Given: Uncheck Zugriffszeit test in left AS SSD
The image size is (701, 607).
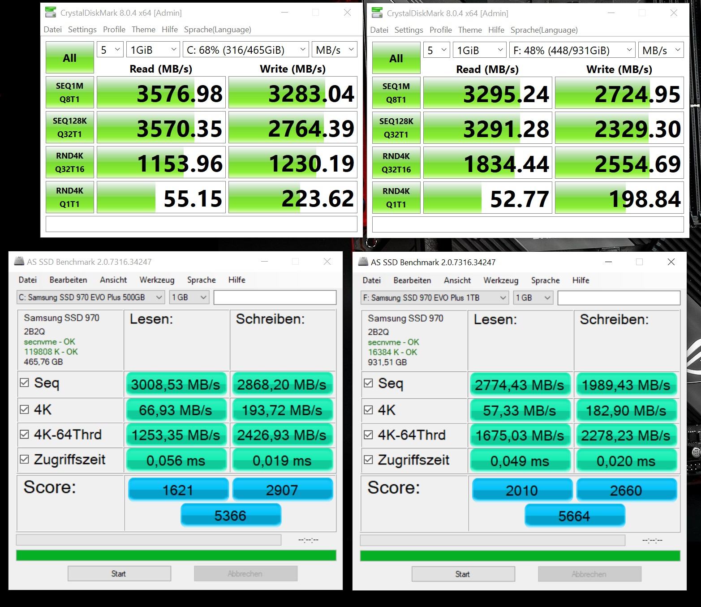Looking at the screenshot, I should (x=25, y=459).
